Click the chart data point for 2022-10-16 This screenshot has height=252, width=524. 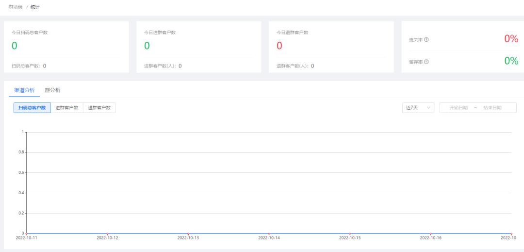click(x=430, y=234)
